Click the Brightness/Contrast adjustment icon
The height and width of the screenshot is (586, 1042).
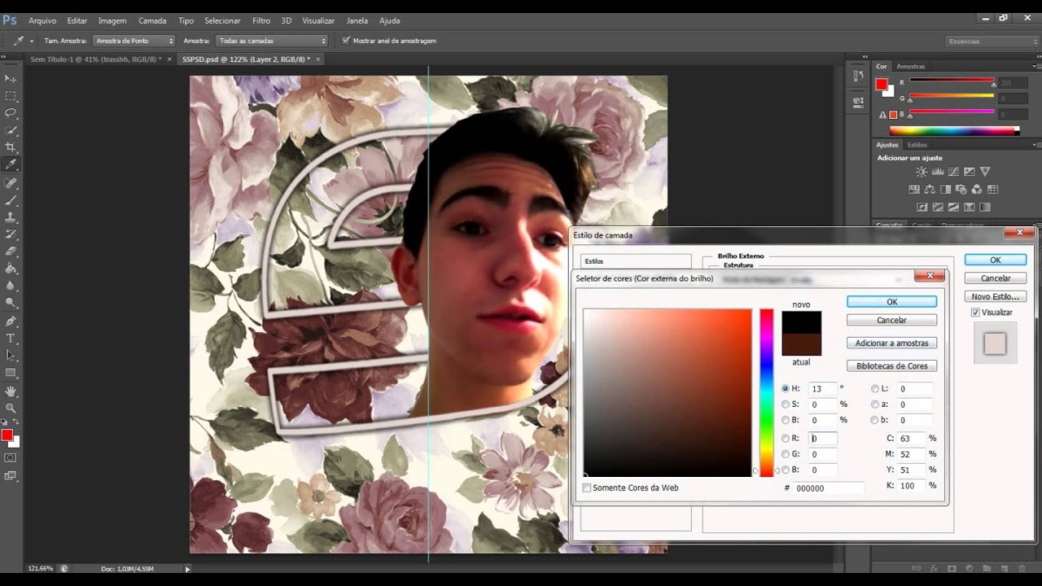(x=922, y=172)
